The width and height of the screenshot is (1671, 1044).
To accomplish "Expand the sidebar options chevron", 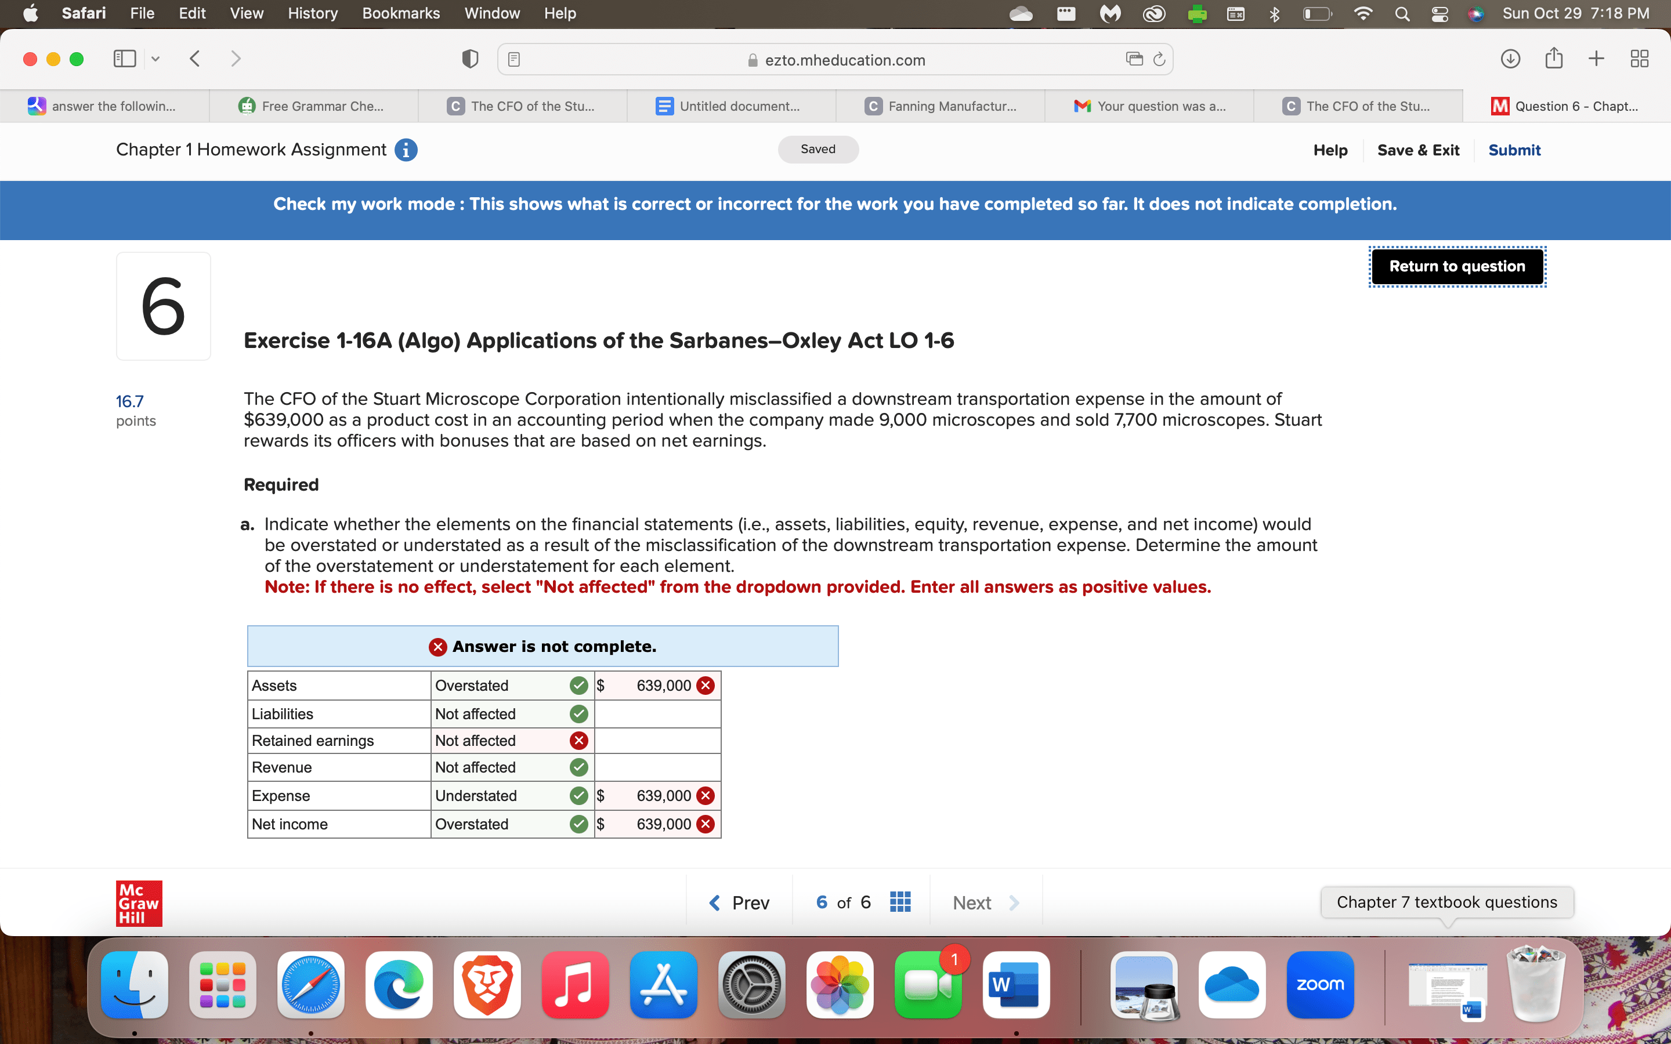I will (x=155, y=59).
